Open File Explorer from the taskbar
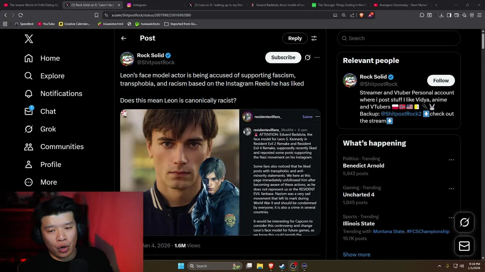Screen dimensions: 485x272 pos(260,266)
